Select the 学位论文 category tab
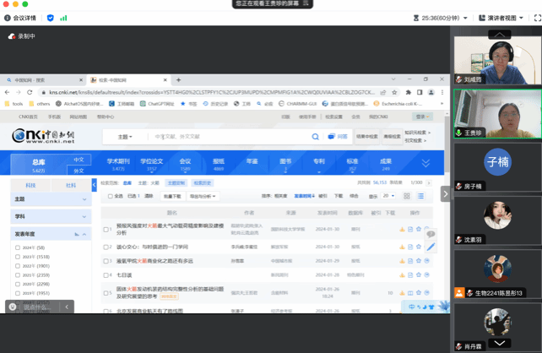 (152, 161)
